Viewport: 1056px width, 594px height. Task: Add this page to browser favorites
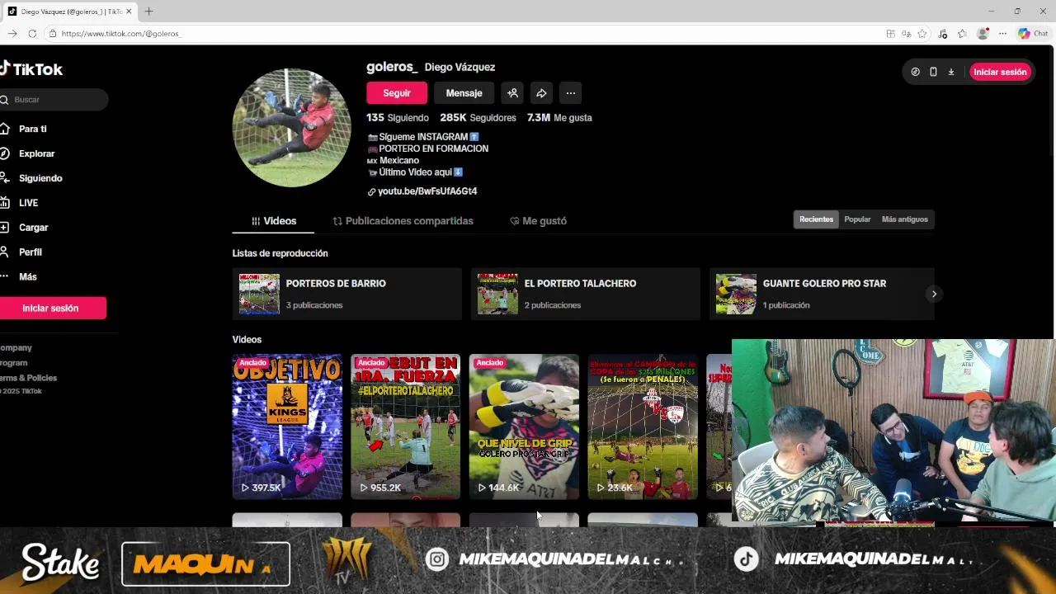(x=922, y=34)
